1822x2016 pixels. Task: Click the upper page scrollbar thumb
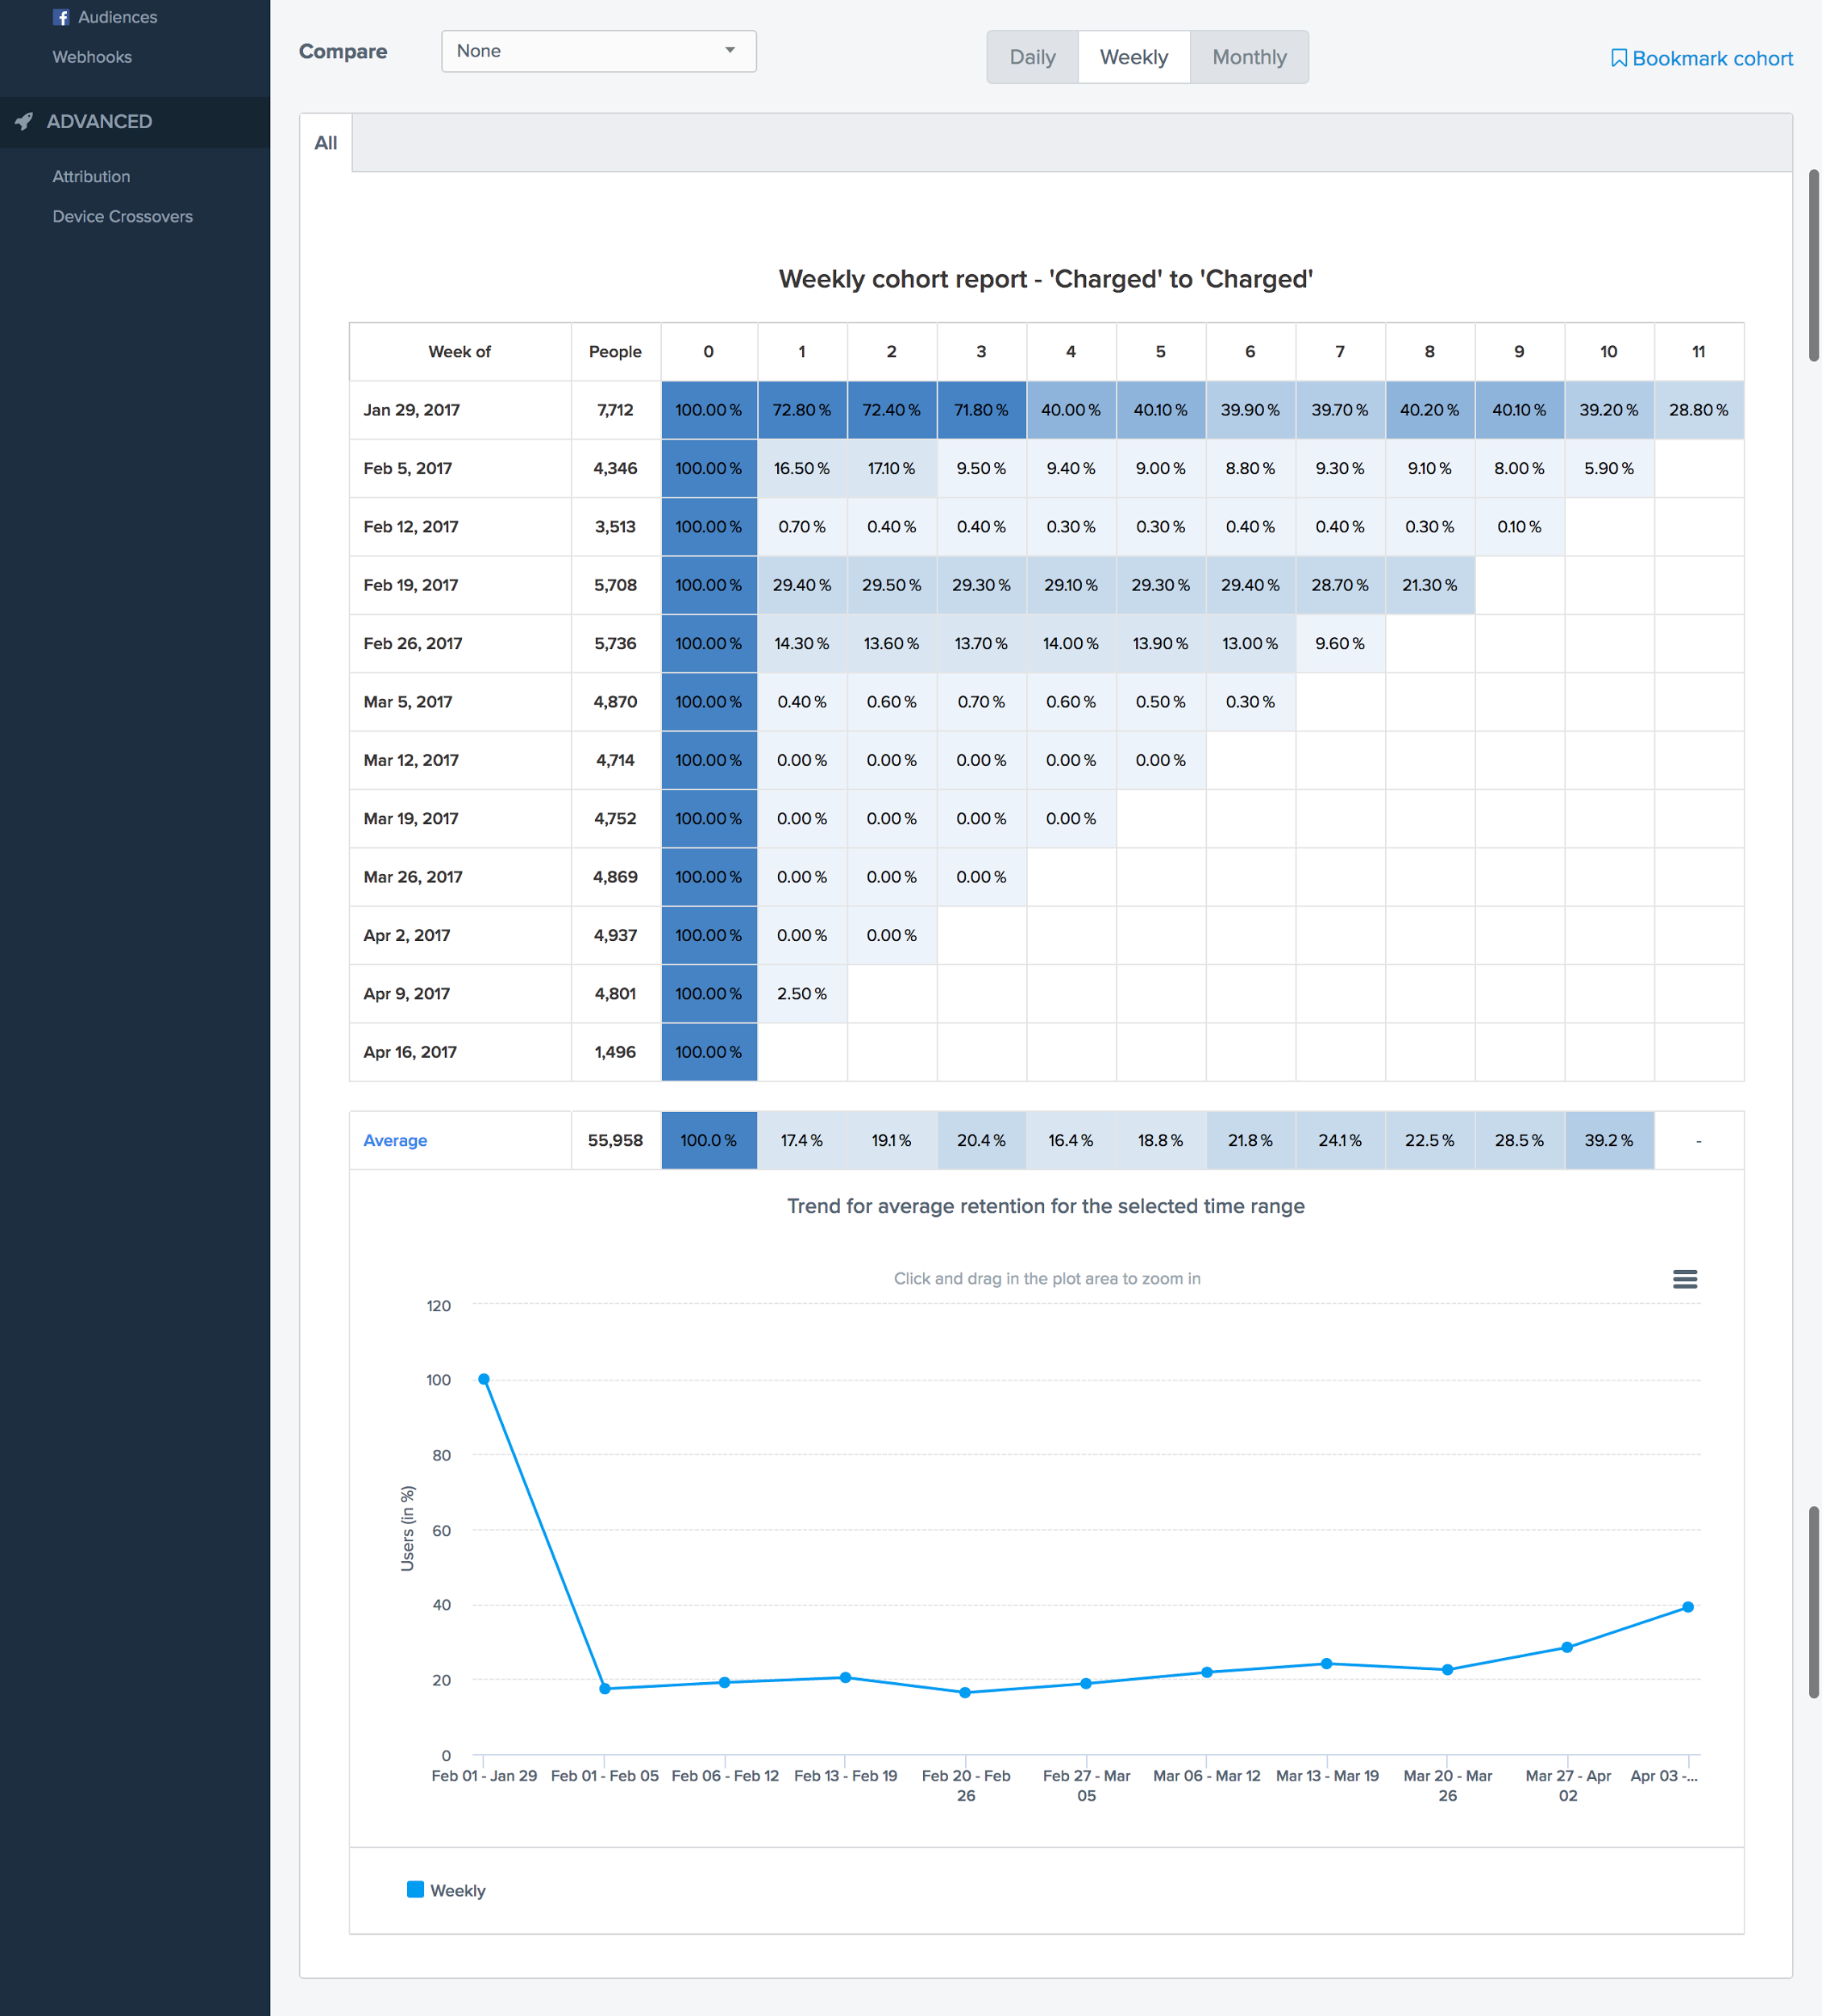(1813, 265)
